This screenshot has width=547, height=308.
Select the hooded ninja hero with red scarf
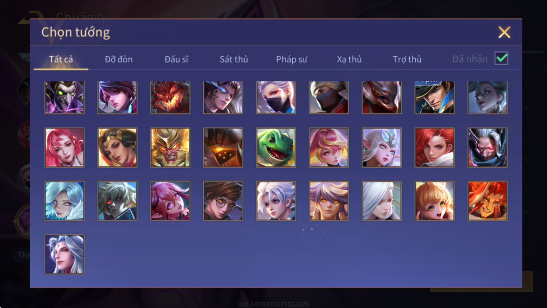[329, 97]
